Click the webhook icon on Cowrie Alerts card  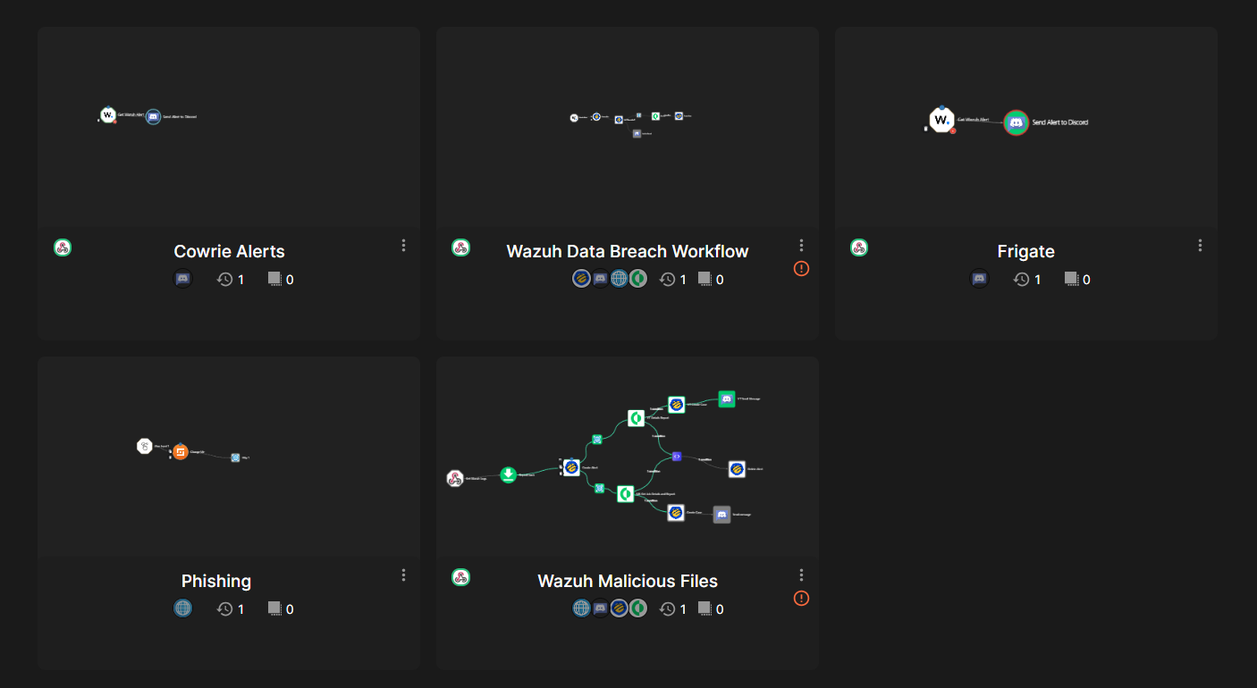pyautogui.click(x=62, y=248)
